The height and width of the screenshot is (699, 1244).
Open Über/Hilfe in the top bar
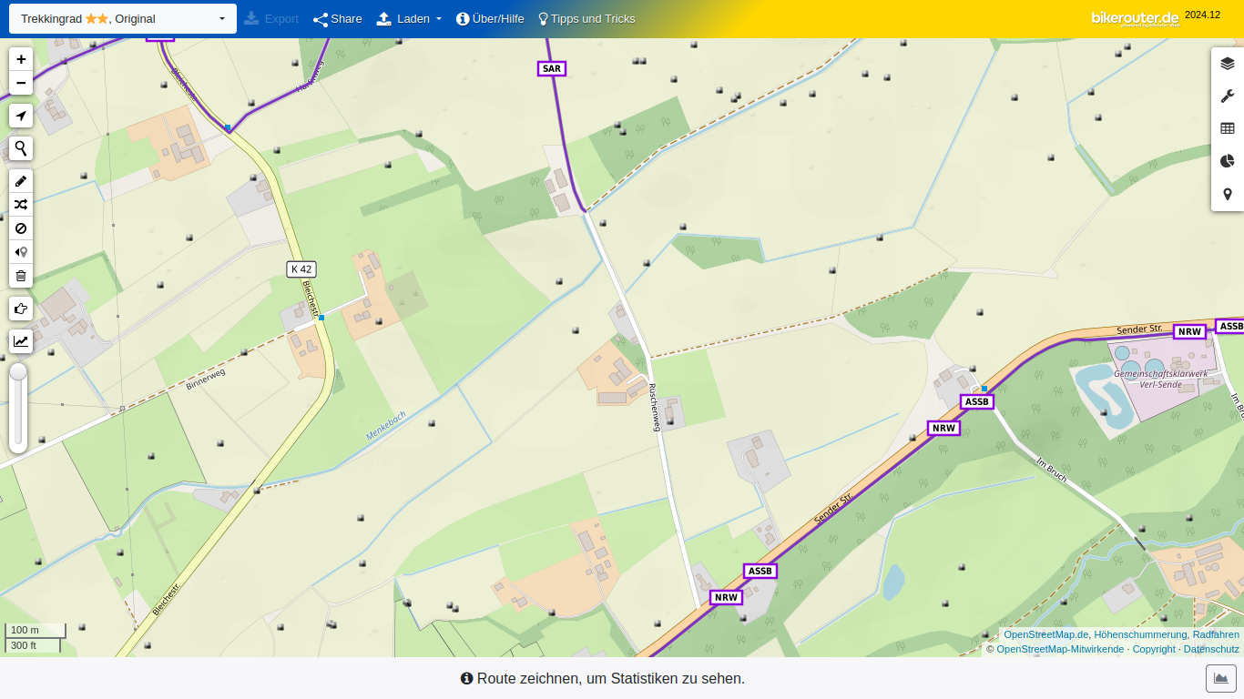[490, 19]
